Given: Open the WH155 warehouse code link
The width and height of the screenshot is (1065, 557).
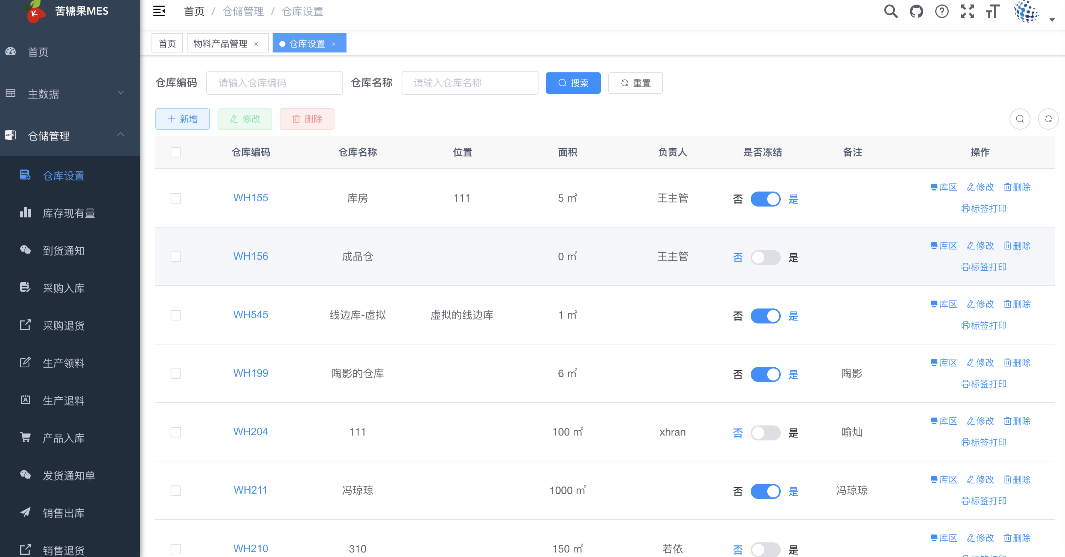Looking at the screenshot, I should click(x=250, y=198).
